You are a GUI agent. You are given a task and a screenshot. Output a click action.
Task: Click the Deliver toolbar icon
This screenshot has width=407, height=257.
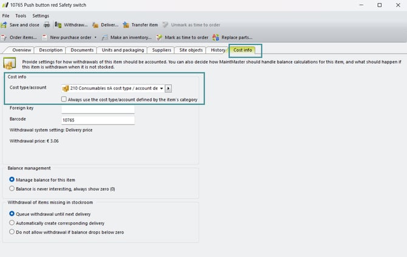[96, 25]
